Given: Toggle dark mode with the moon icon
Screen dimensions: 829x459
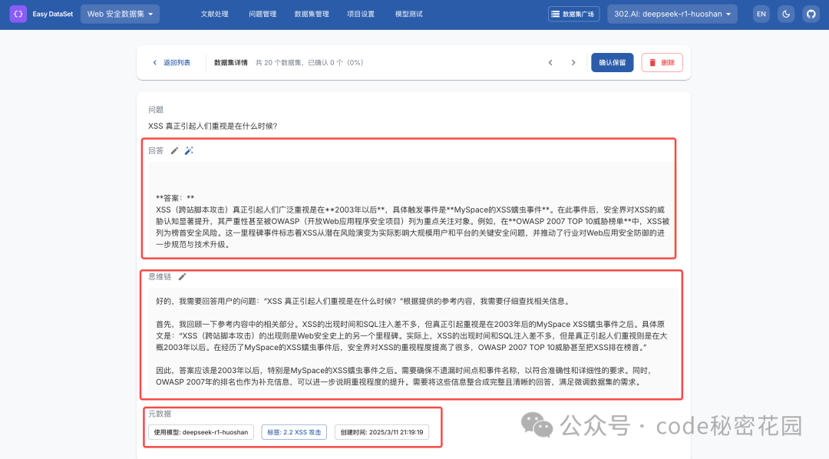Looking at the screenshot, I should click(x=786, y=14).
